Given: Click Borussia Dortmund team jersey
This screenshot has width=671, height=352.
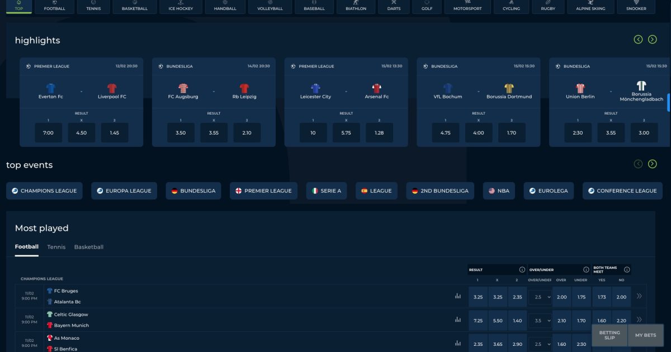Looking at the screenshot, I should pyautogui.click(x=509, y=88).
